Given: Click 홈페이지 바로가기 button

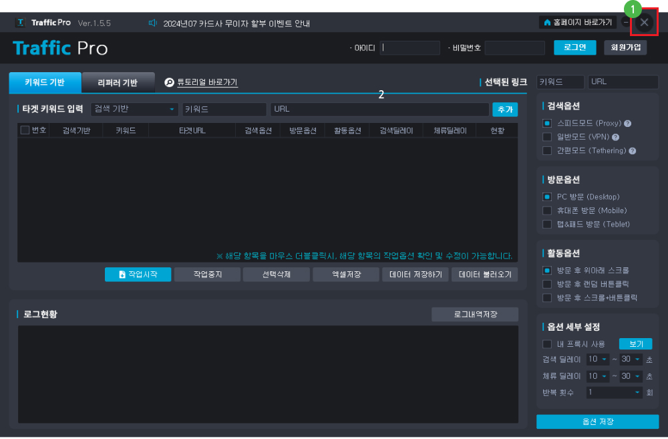Looking at the screenshot, I should click(x=578, y=23).
